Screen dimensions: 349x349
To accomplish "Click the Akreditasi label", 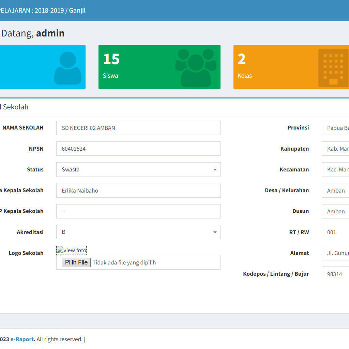I will pyautogui.click(x=30, y=232).
